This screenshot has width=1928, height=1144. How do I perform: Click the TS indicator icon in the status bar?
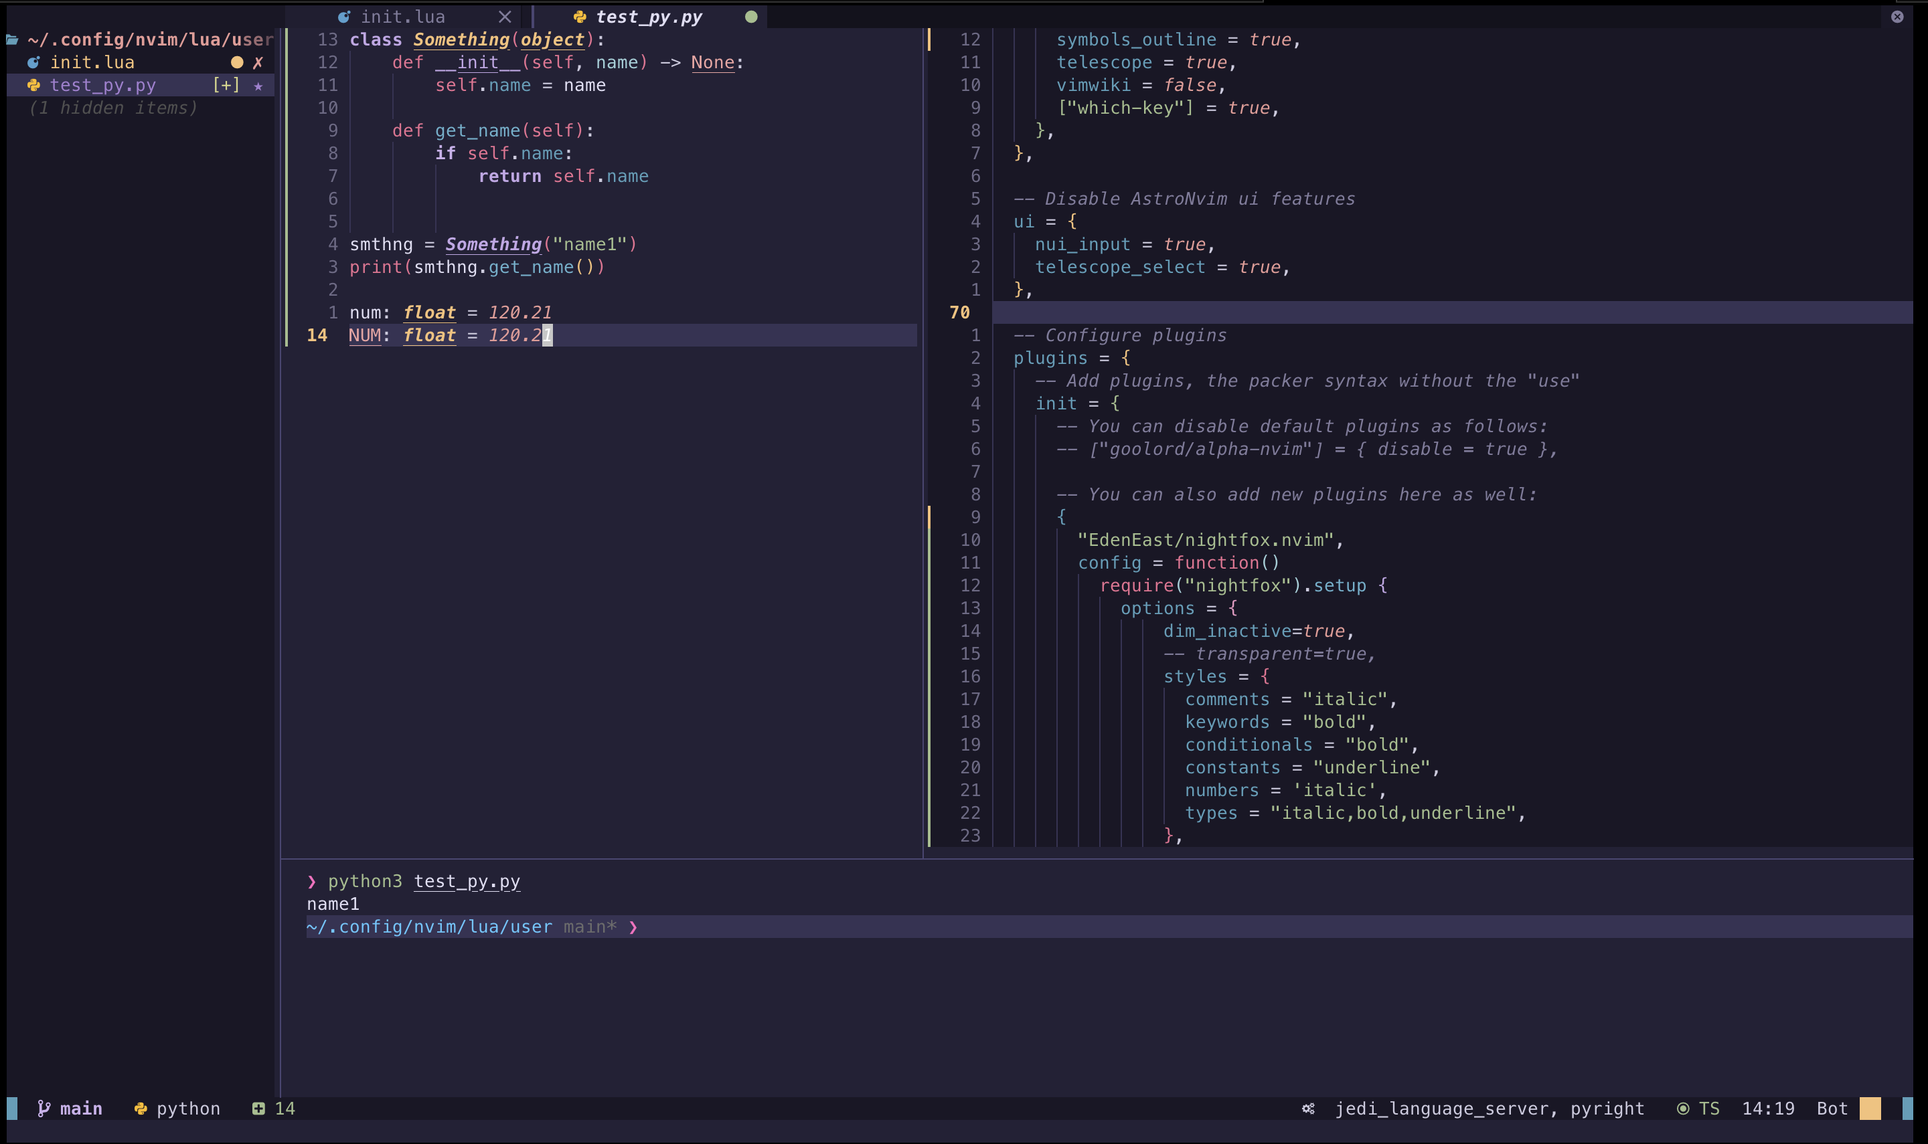pos(1684,1108)
